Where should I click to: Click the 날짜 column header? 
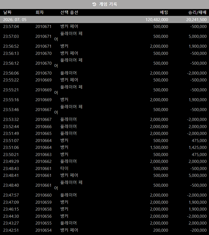[x=7, y=12]
